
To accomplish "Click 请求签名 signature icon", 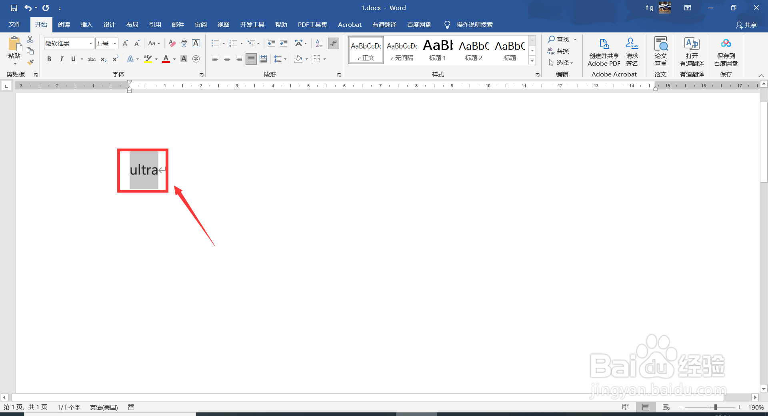I will [x=632, y=52].
